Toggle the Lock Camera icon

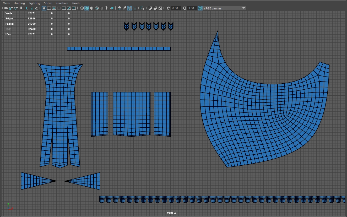tap(11, 8)
